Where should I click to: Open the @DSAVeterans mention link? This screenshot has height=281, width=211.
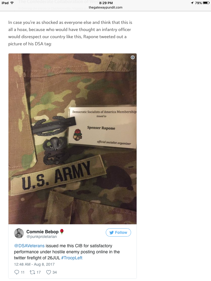click(29, 246)
